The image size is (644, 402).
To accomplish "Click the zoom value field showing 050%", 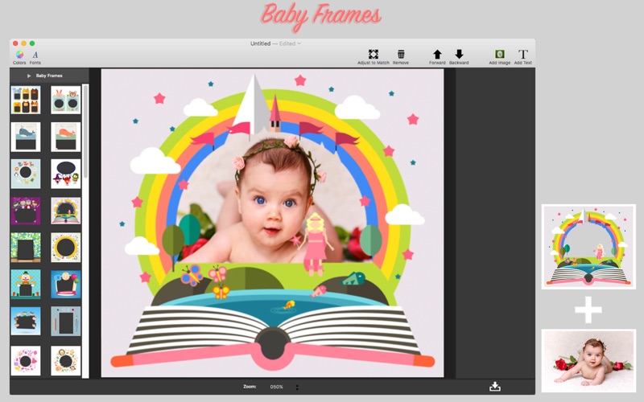I will click(276, 387).
